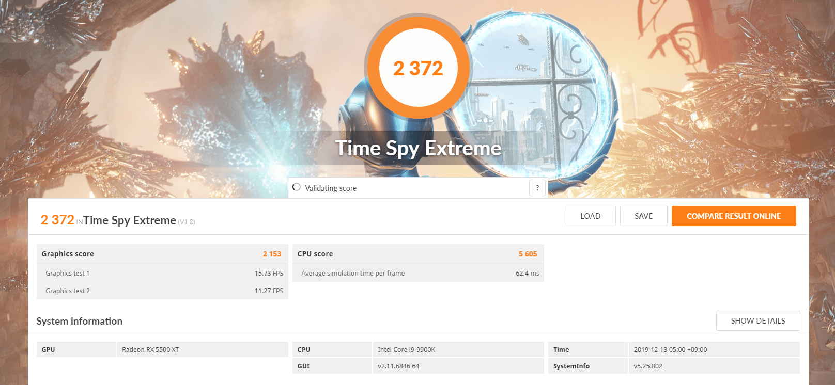This screenshot has height=385, width=835.
Task: Select the CPU score label
Action: 315,254
